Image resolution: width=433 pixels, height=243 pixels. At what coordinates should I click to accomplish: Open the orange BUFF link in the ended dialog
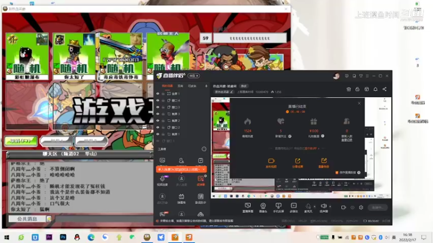tap(312, 148)
